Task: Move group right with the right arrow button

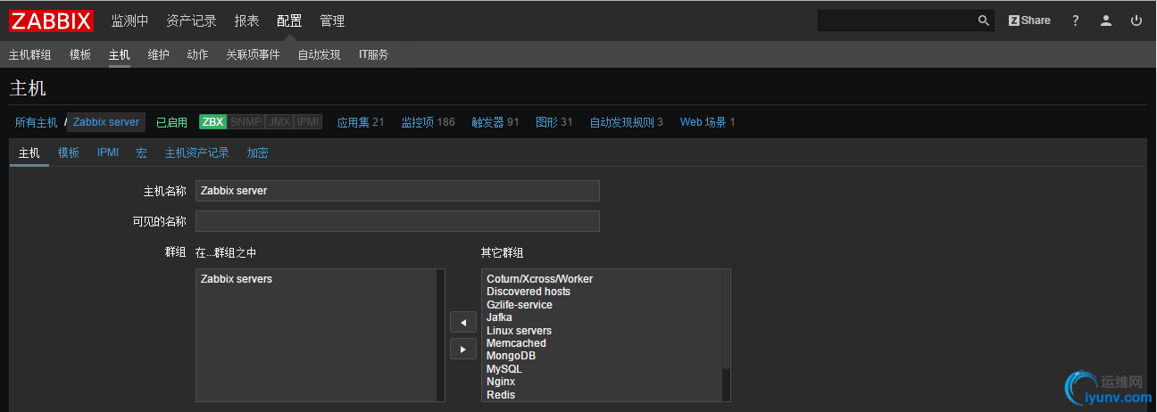Action: coord(462,349)
